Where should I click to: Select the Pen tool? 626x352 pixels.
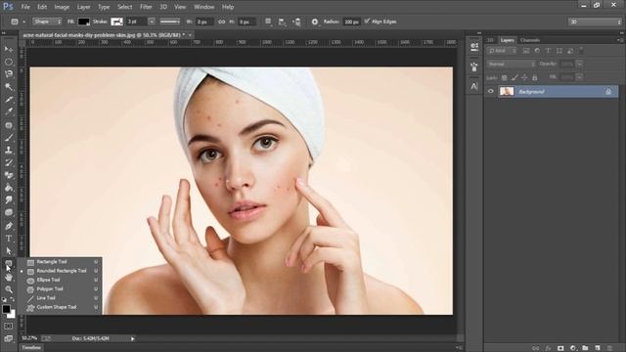9,226
